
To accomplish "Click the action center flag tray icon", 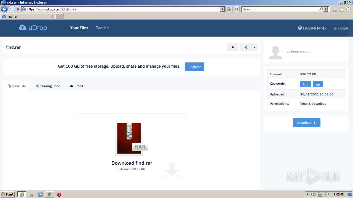I will click(x=327, y=194).
